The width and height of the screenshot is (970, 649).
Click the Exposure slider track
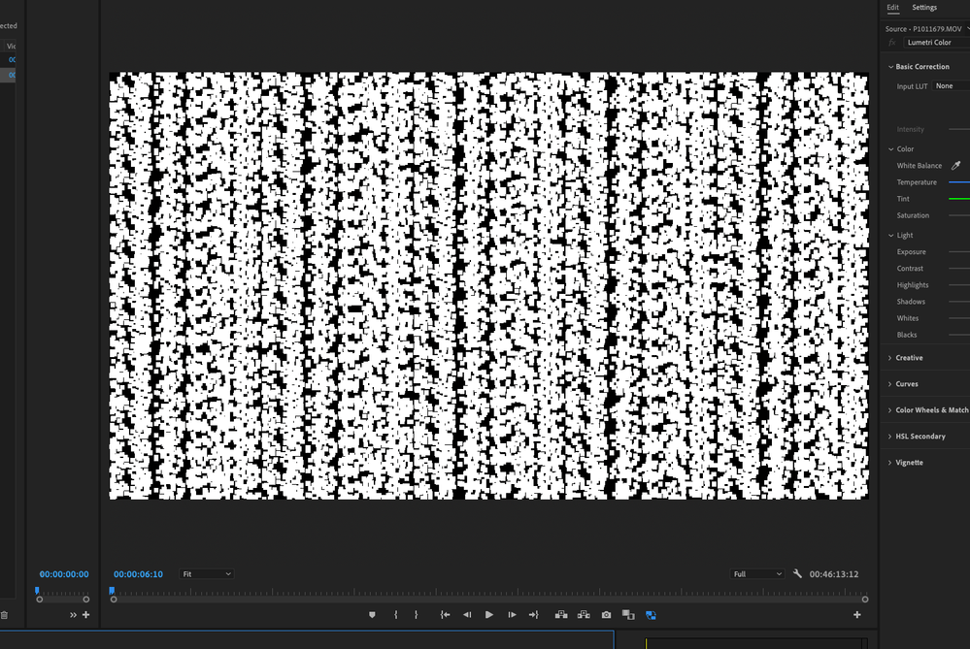[959, 252]
